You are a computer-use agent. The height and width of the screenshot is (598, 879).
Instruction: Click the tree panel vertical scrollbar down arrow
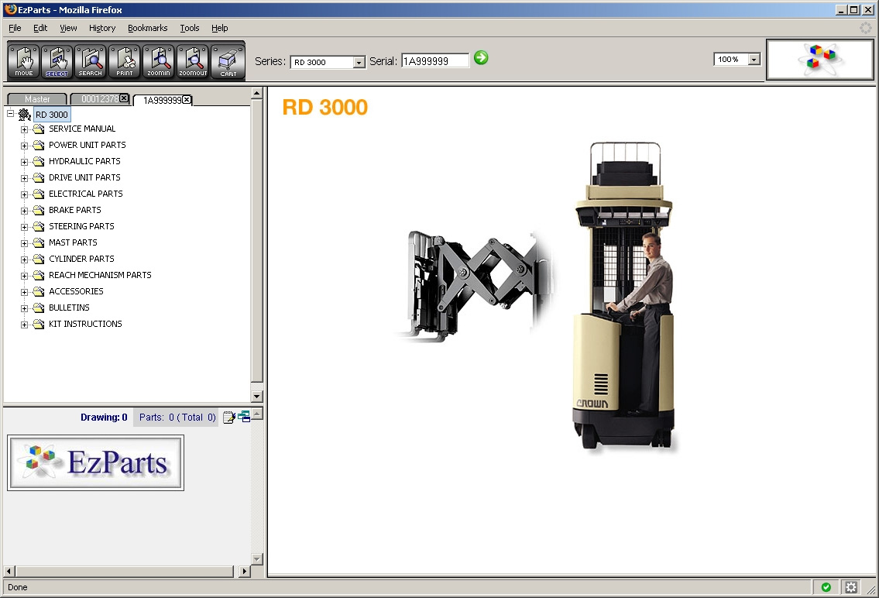click(257, 397)
